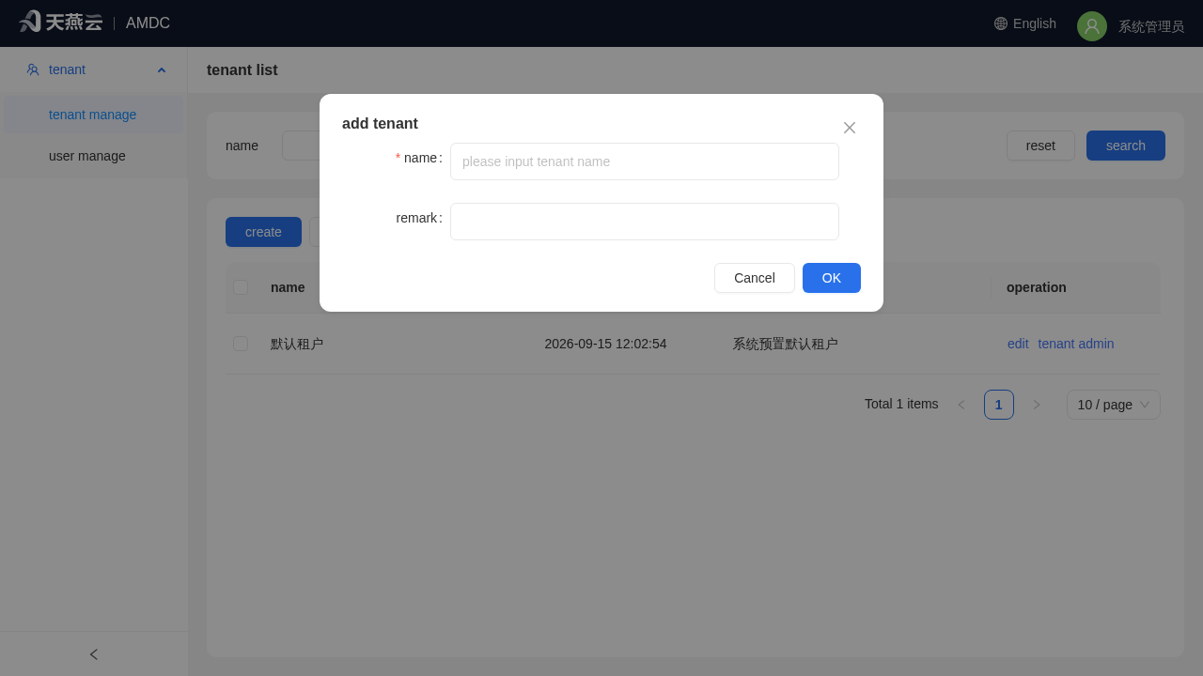The height and width of the screenshot is (676, 1203).
Task: Click the 2026-09-15 12:02:54 date cell
Action: [x=605, y=344]
